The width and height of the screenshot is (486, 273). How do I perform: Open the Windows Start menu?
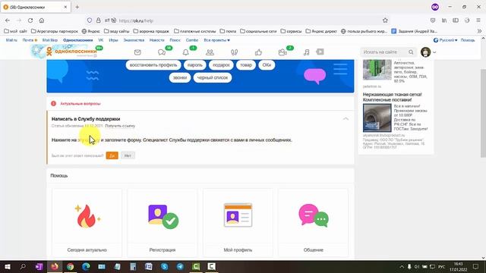pyautogui.click(x=7, y=266)
